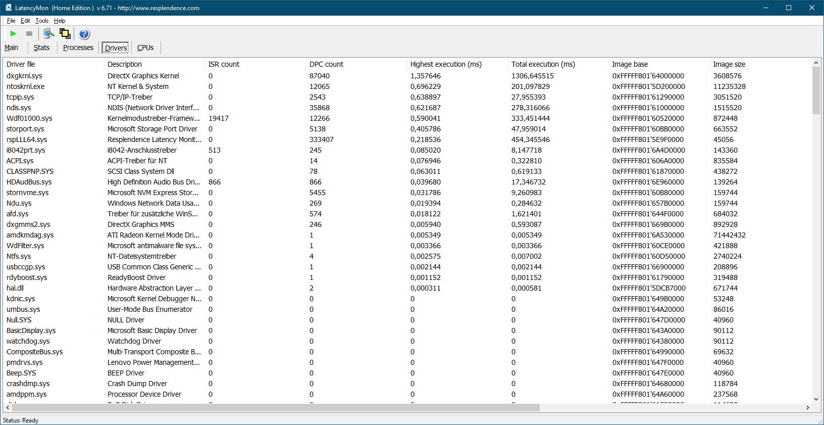This screenshot has height=425, width=824.
Task: Switch to the Main tab
Action: click(x=11, y=48)
